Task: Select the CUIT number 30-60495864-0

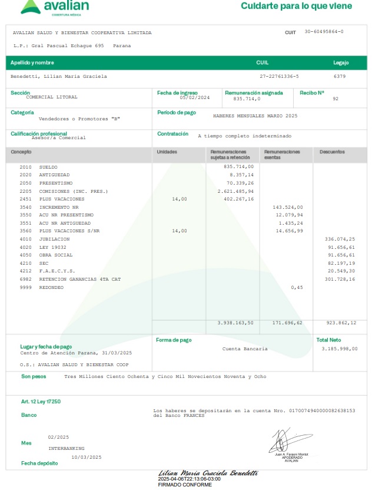Action: click(x=324, y=32)
